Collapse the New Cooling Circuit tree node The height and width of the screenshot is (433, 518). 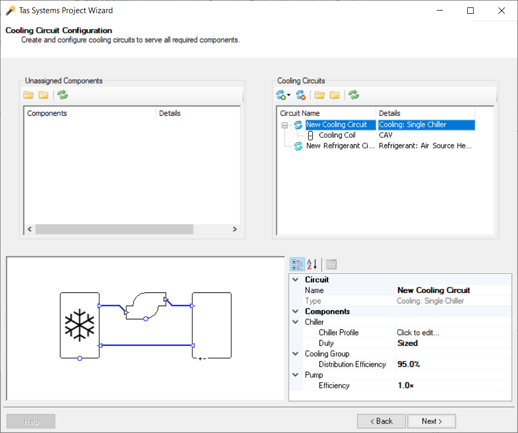coord(285,125)
